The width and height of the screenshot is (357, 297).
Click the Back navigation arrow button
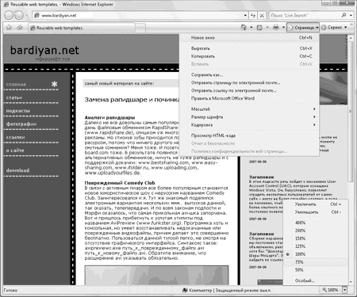pos(8,15)
